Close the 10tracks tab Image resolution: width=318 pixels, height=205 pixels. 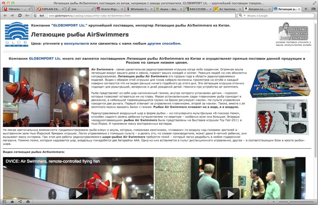(x=29, y=9)
